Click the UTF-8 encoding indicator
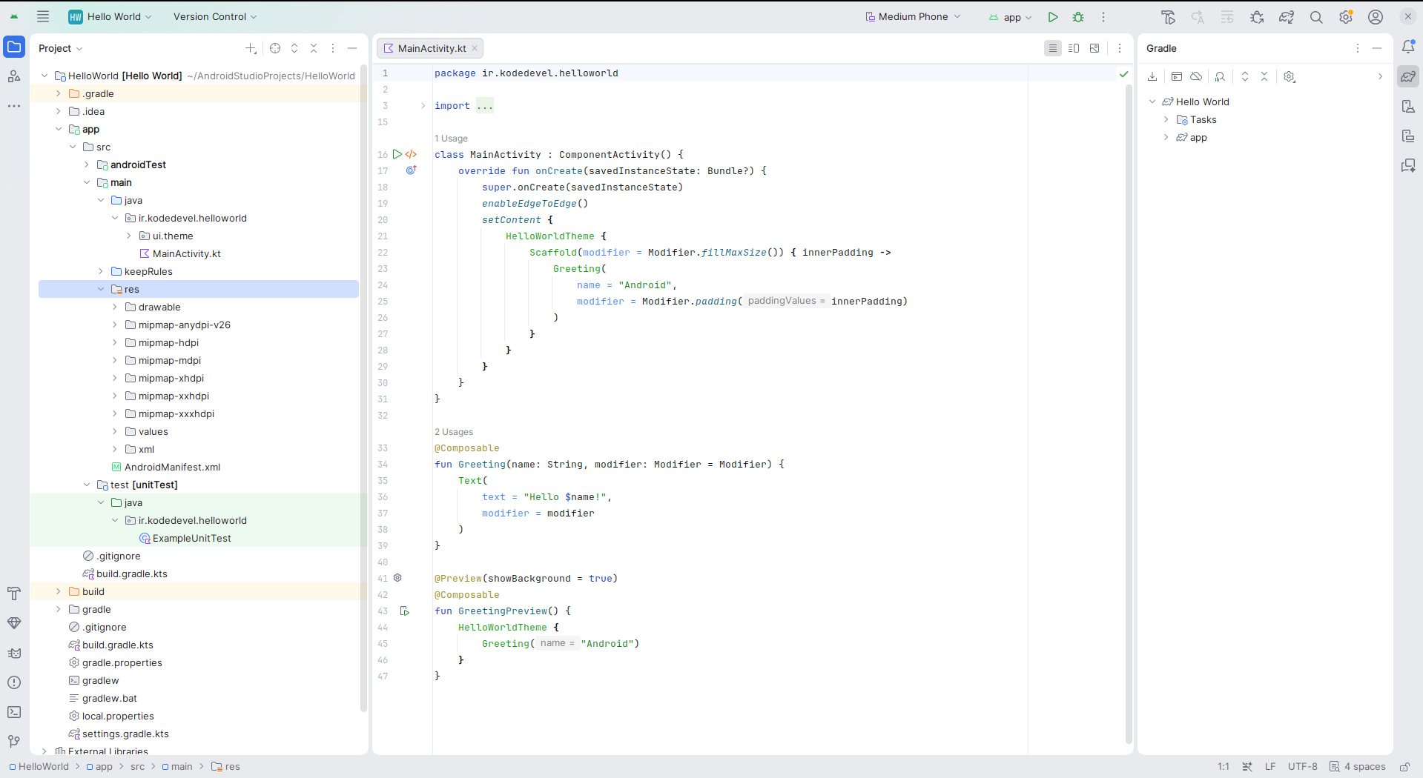 pos(1303,767)
